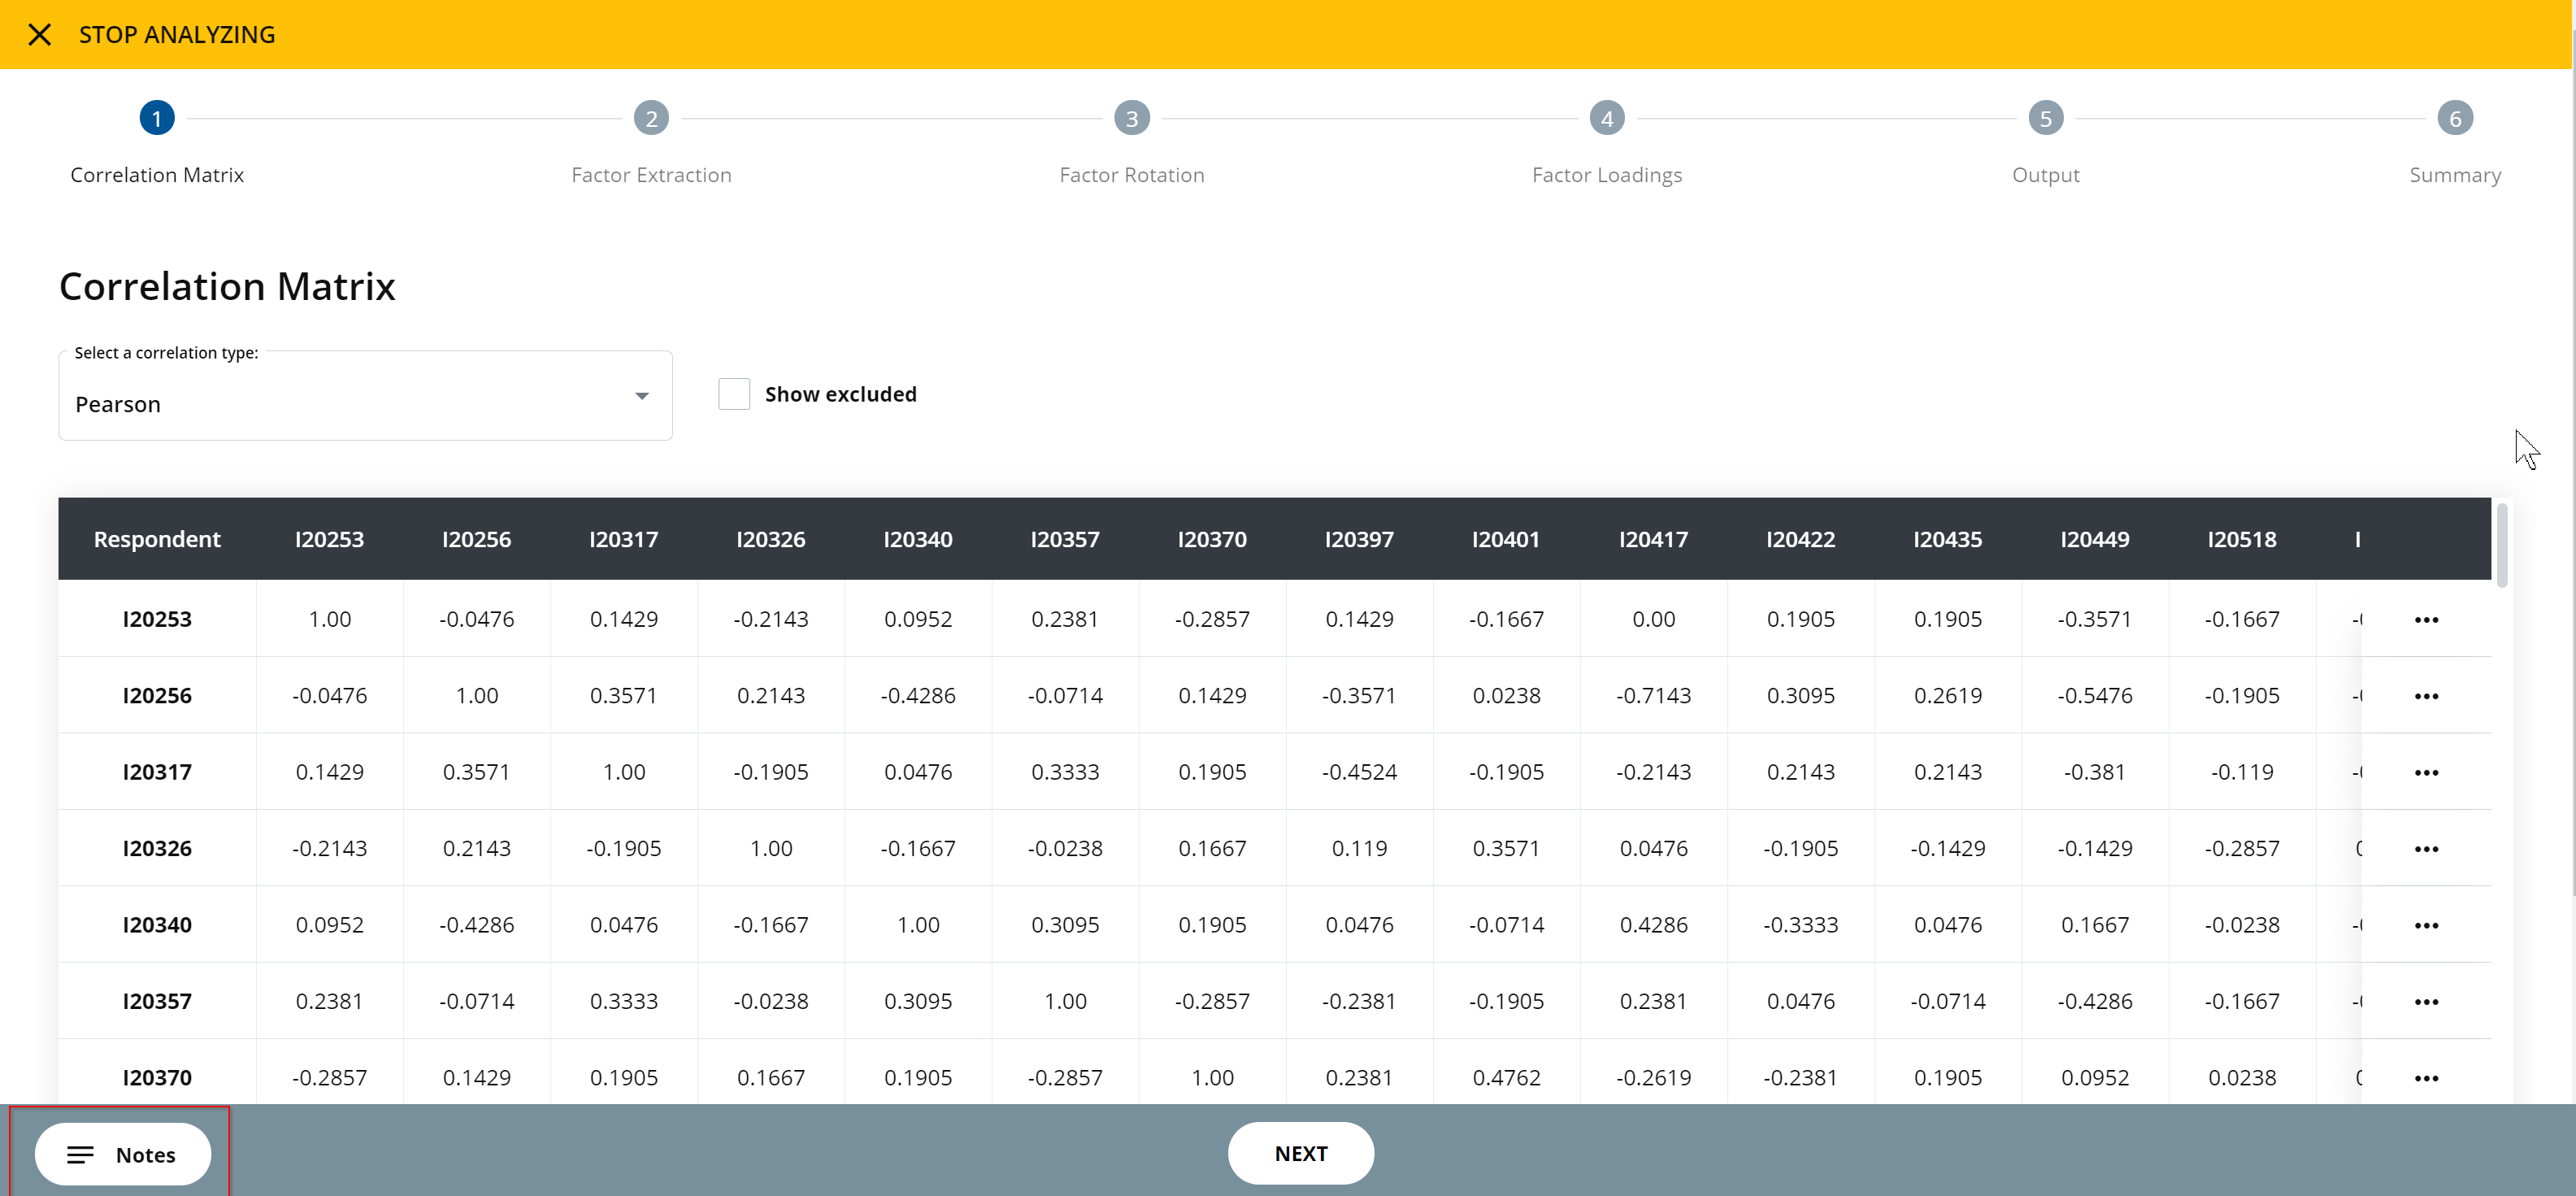Select row label I20253
This screenshot has height=1196, width=2576.
pyautogui.click(x=157, y=619)
